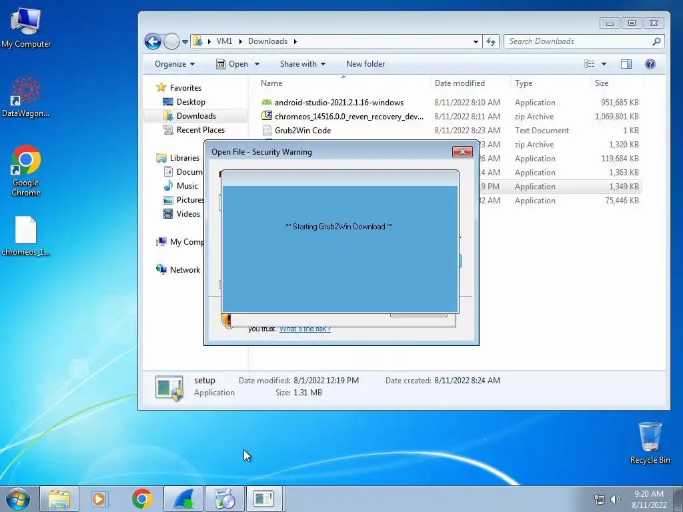This screenshot has width=683, height=512.
Task: Change the view layout icon
Action: click(590, 64)
